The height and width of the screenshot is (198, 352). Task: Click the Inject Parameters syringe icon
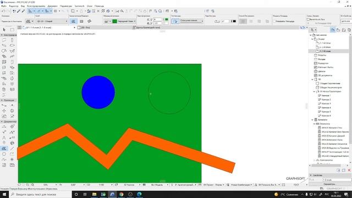pyautogui.click(x=23, y=11)
